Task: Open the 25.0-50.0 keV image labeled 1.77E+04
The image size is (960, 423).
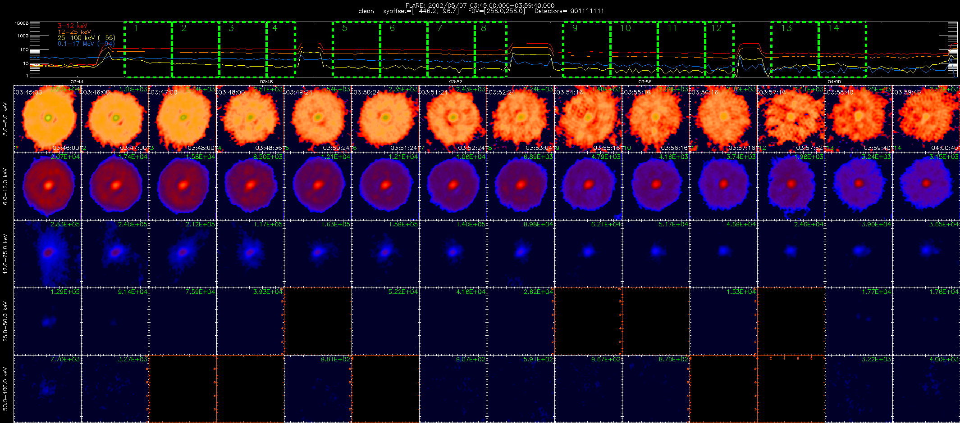Action: 859,321
